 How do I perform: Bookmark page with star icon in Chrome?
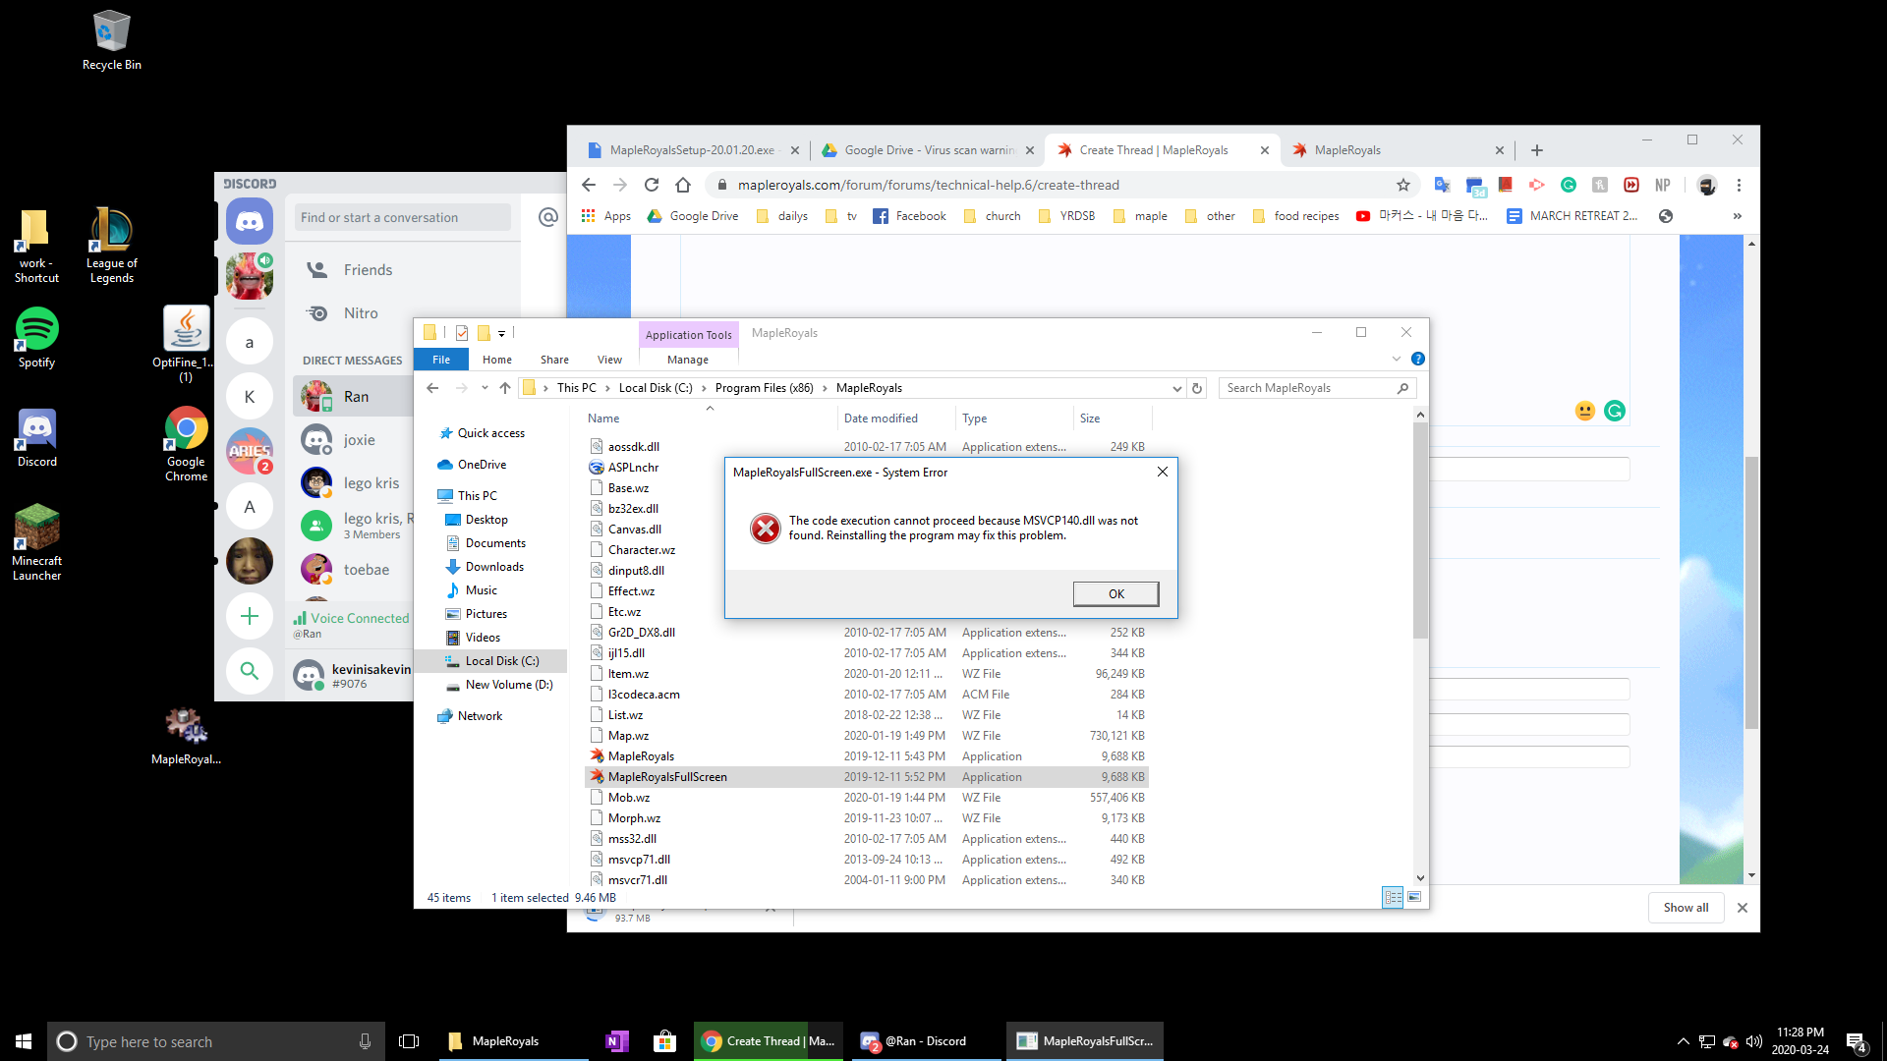[1403, 185]
